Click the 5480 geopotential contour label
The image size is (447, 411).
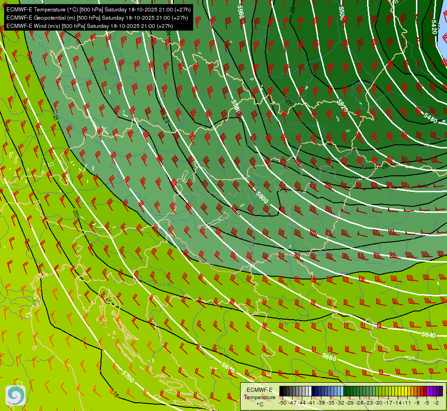point(430,118)
